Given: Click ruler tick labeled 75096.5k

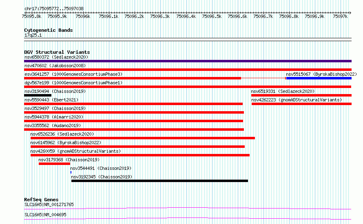Looking at the screenshot, I should click(212, 16).
